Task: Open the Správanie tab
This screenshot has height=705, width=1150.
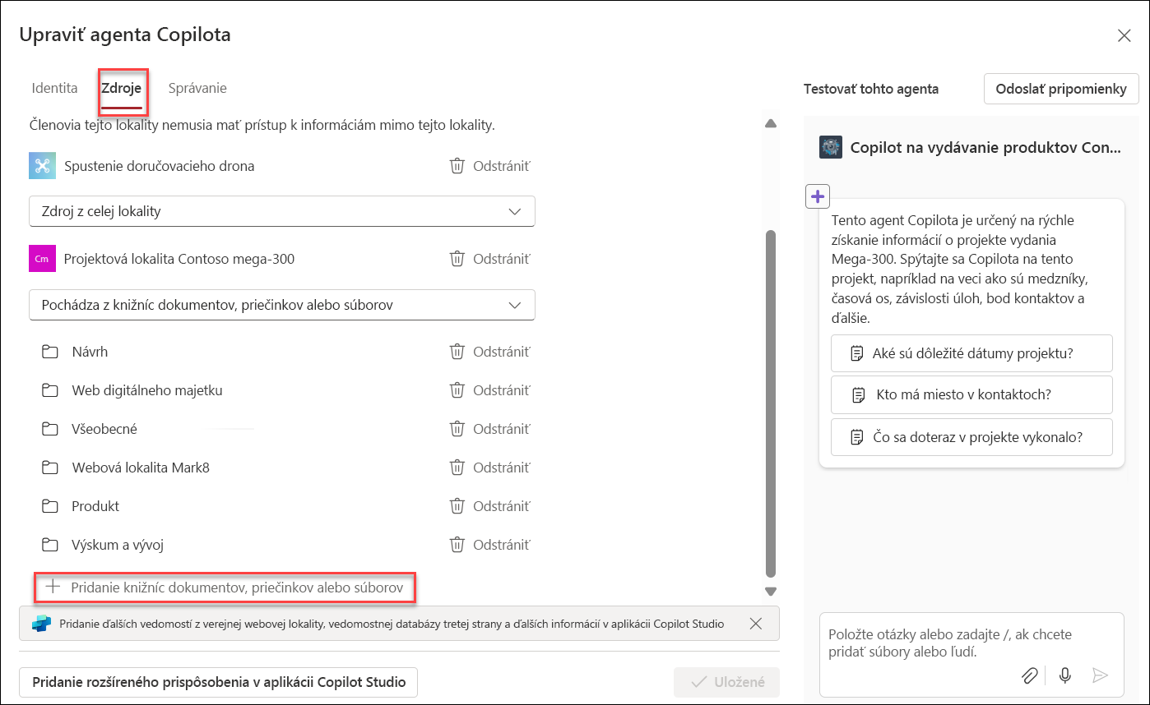Action: 197,88
